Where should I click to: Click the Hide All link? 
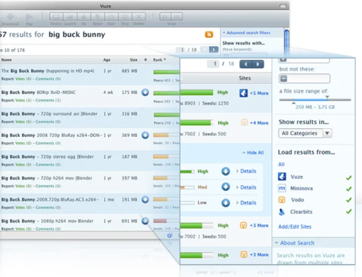point(255,153)
